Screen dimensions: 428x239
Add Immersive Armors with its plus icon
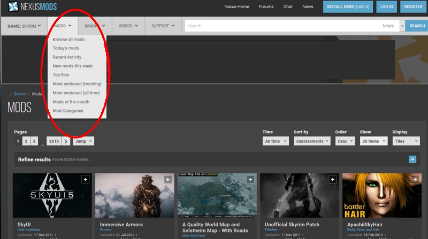[x=168, y=180]
